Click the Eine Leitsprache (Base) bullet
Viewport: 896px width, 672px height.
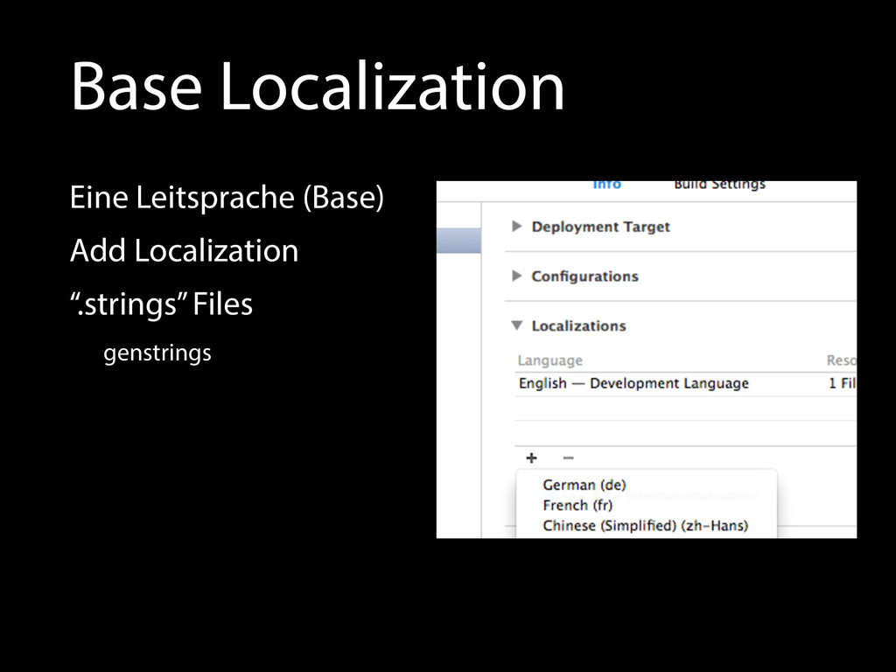point(227,197)
